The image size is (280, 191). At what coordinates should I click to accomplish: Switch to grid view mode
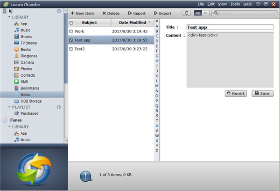coord(205,13)
